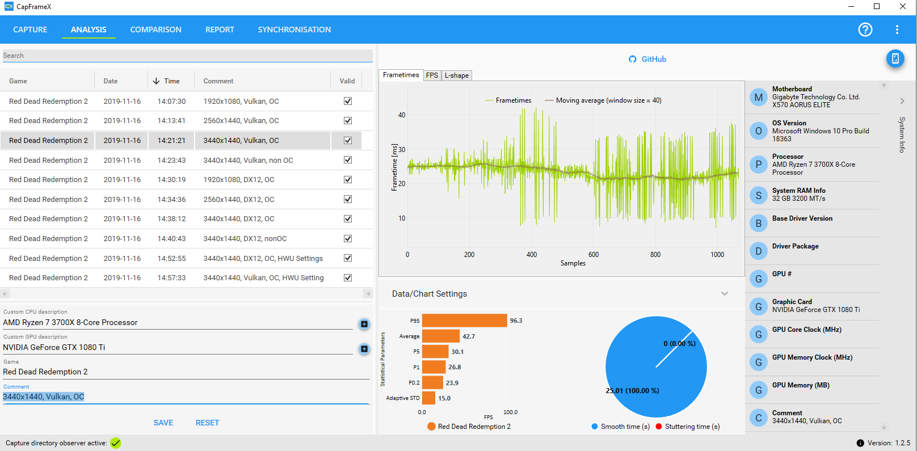Add custom CPU description with plus icon
917x451 pixels.
tap(364, 324)
